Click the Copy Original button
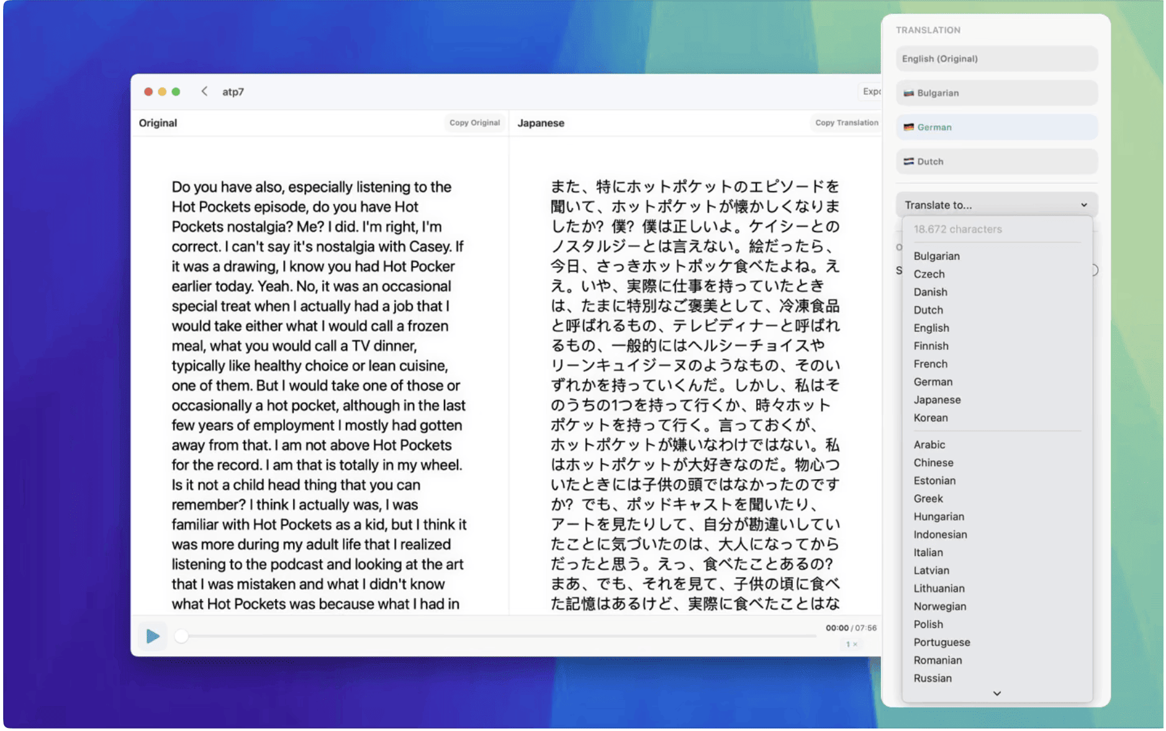This screenshot has width=1166, height=731. click(x=474, y=123)
